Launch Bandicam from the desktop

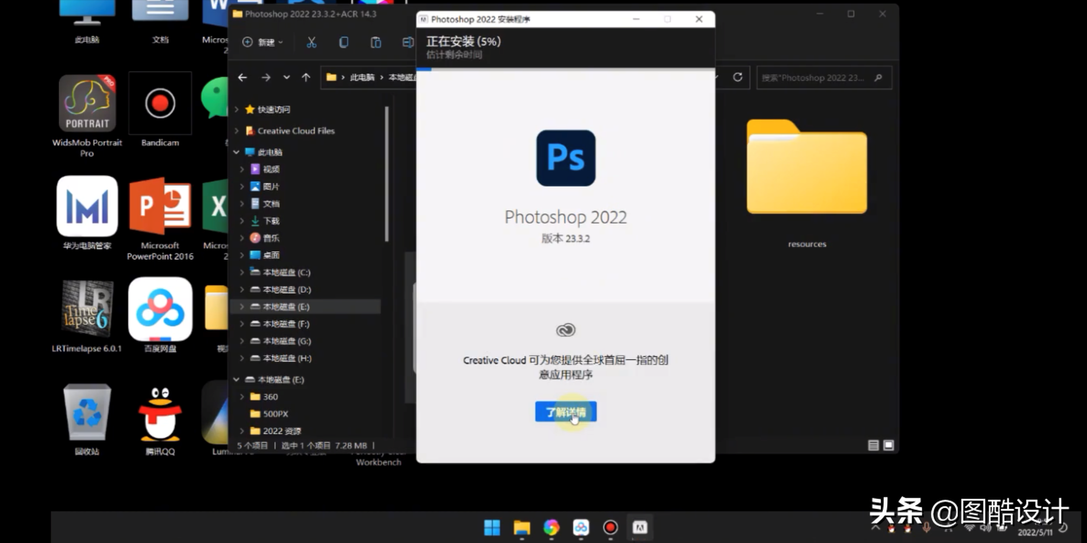pos(160,104)
